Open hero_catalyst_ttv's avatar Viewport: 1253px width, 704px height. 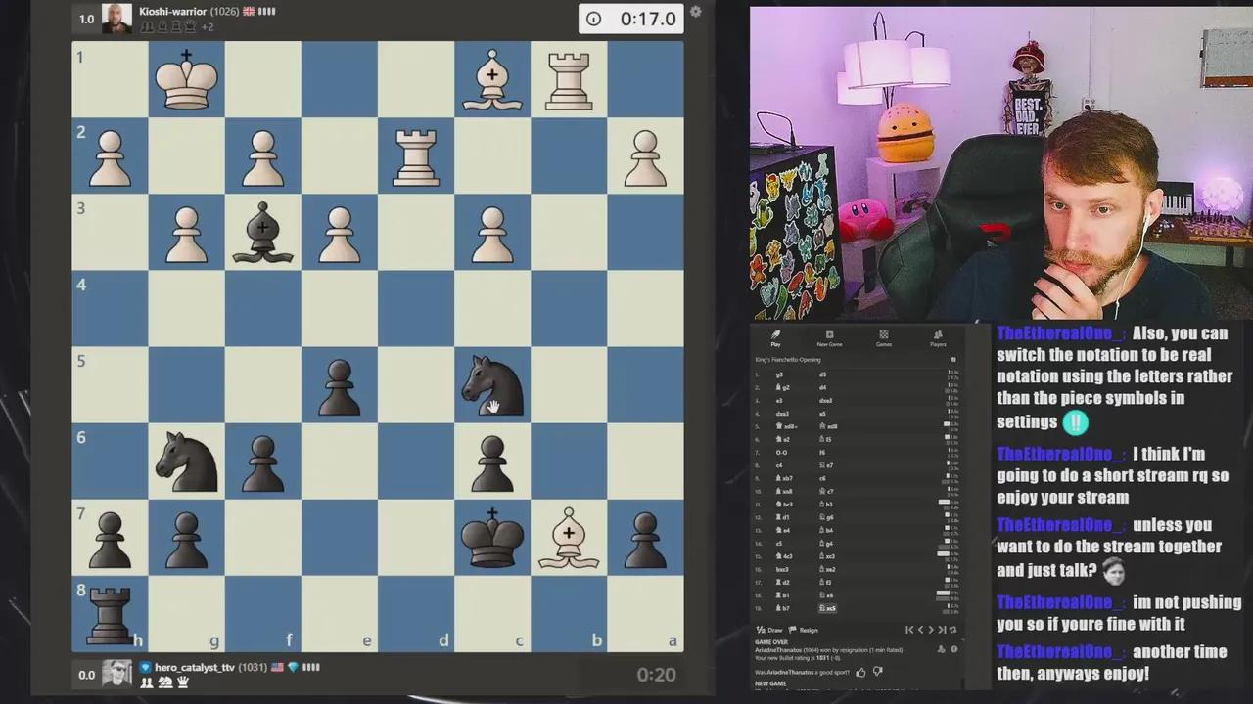pyautogui.click(x=116, y=674)
